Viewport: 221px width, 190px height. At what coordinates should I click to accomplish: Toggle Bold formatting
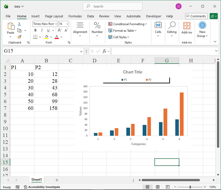[x=35, y=30]
